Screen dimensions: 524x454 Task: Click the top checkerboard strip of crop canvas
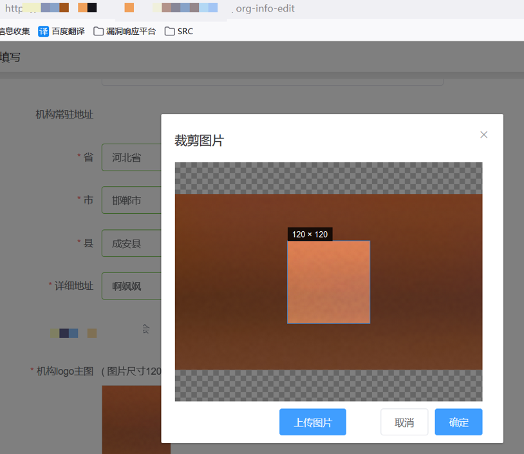click(328, 178)
